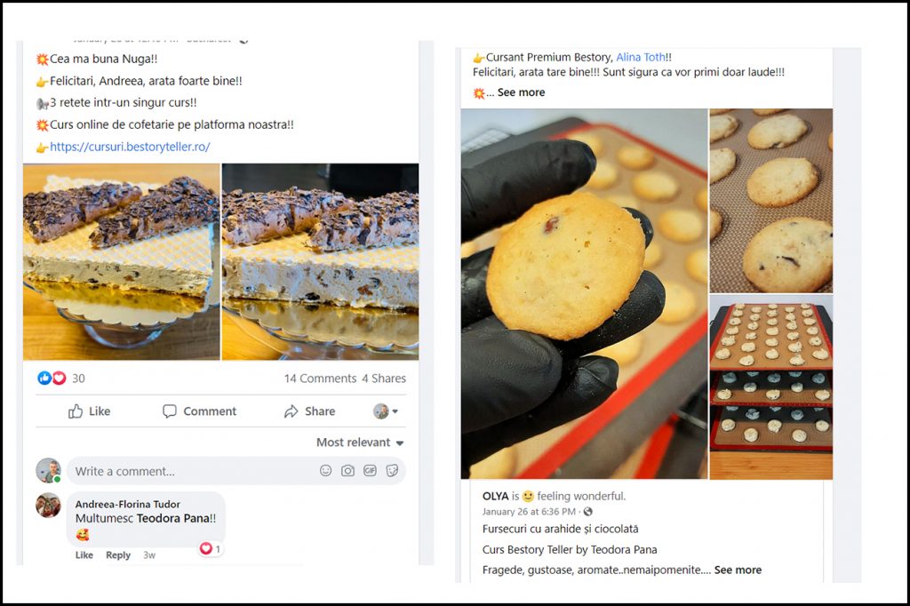Image resolution: width=910 pixels, height=606 pixels.
Task: Click the Share arrow icon
Action: pyautogui.click(x=291, y=411)
